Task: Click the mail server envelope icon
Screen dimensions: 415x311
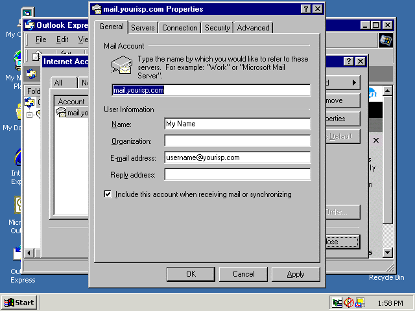Action: click(121, 65)
